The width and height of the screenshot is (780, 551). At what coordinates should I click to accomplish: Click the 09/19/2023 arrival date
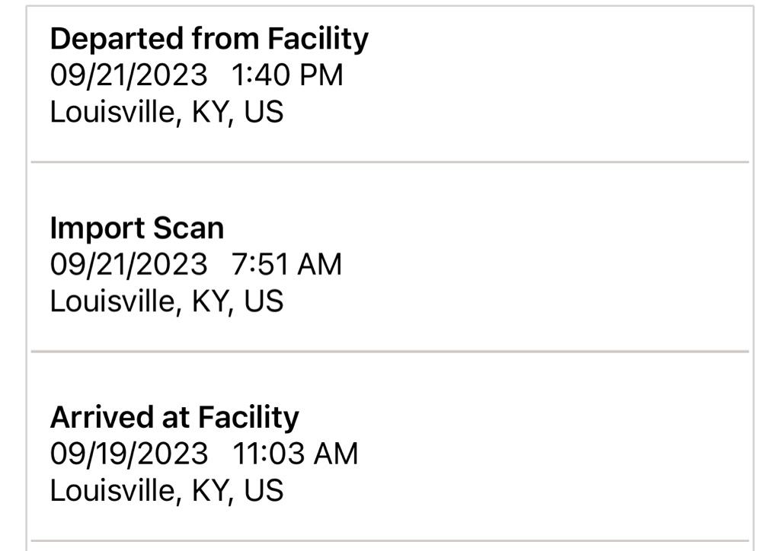(x=129, y=454)
